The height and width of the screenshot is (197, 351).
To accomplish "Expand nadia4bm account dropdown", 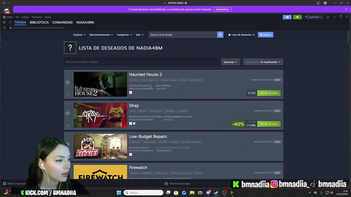I will (315, 17).
